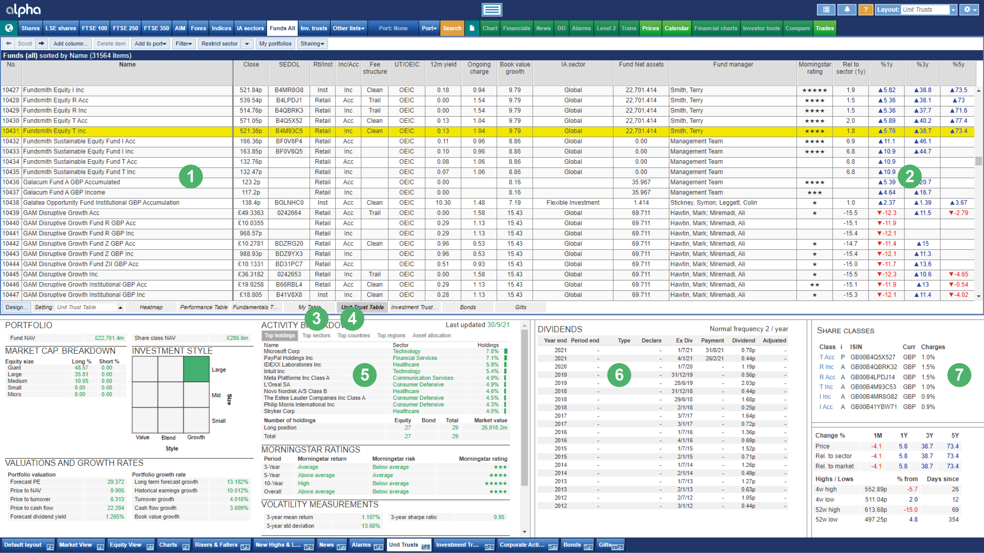The width and height of the screenshot is (984, 553).
Task: Select the Bonds table tab
Action: (467, 307)
